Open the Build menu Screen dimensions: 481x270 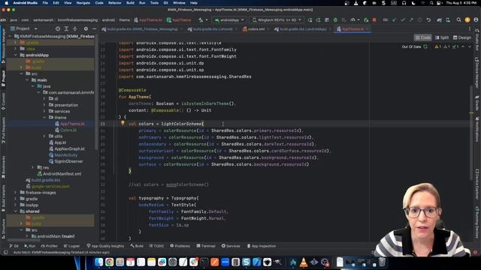(x=130, y=3)
